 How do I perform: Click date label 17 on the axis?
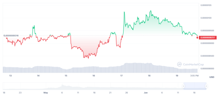click(121, 76)
